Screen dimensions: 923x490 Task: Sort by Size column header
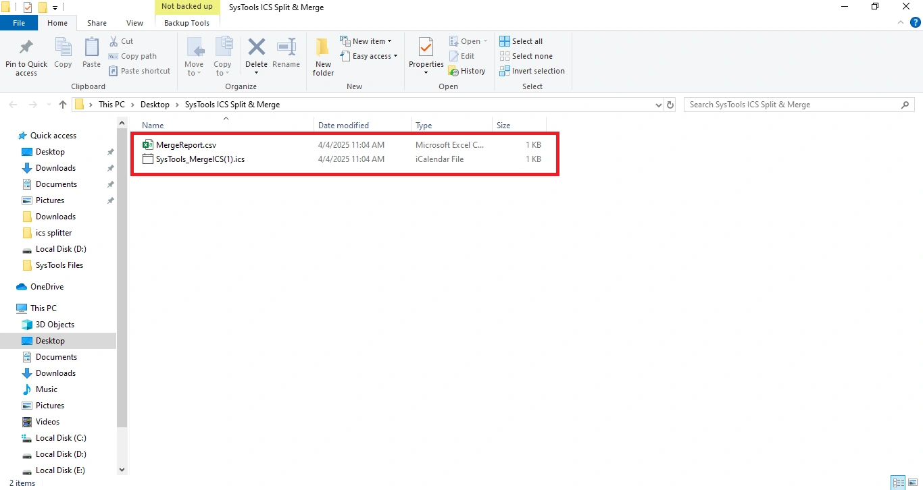pyautogui.click(x=503, y=126)
